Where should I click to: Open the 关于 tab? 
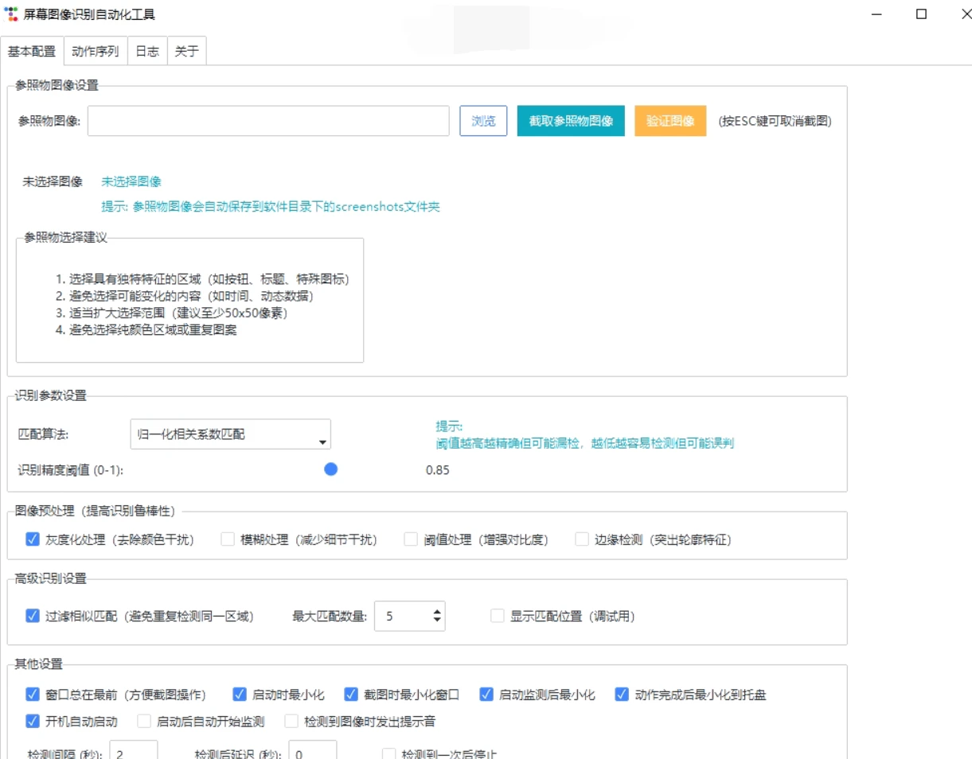(x=186, y=52)
